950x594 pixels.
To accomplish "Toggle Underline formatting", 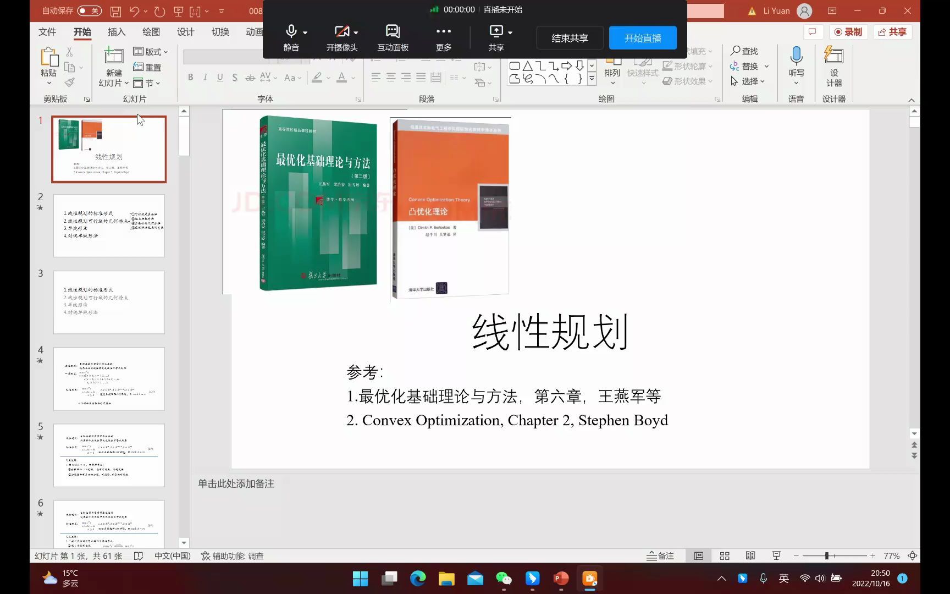I will [x=220, y=78].
